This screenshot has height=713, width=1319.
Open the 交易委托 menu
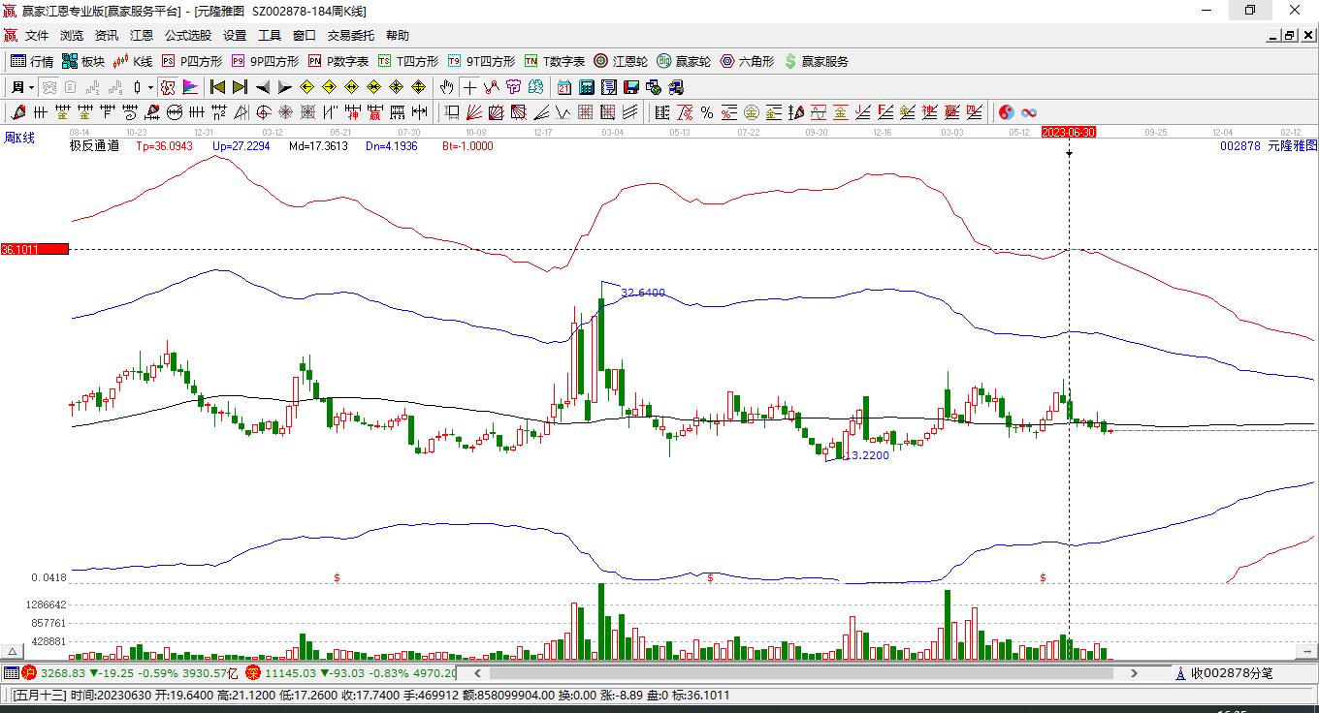(351, 35)
